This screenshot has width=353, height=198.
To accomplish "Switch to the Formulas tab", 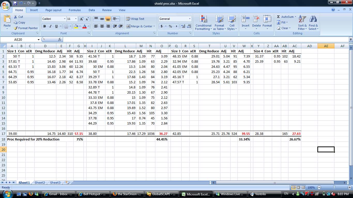I will 75,10.
